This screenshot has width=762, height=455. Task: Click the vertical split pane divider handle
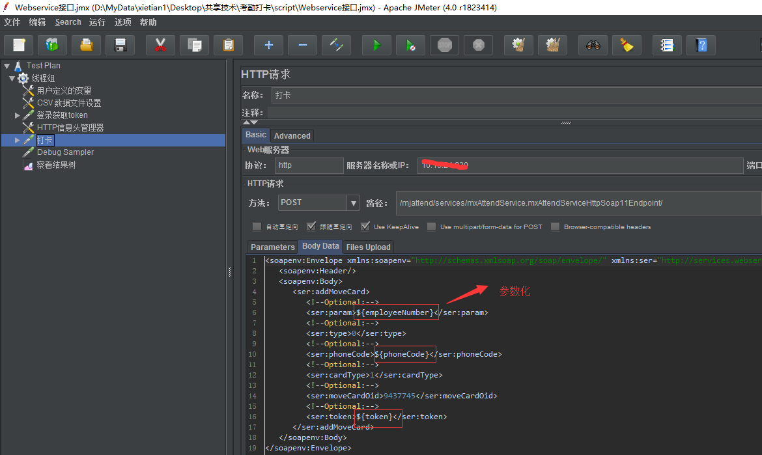pos(230,272)
